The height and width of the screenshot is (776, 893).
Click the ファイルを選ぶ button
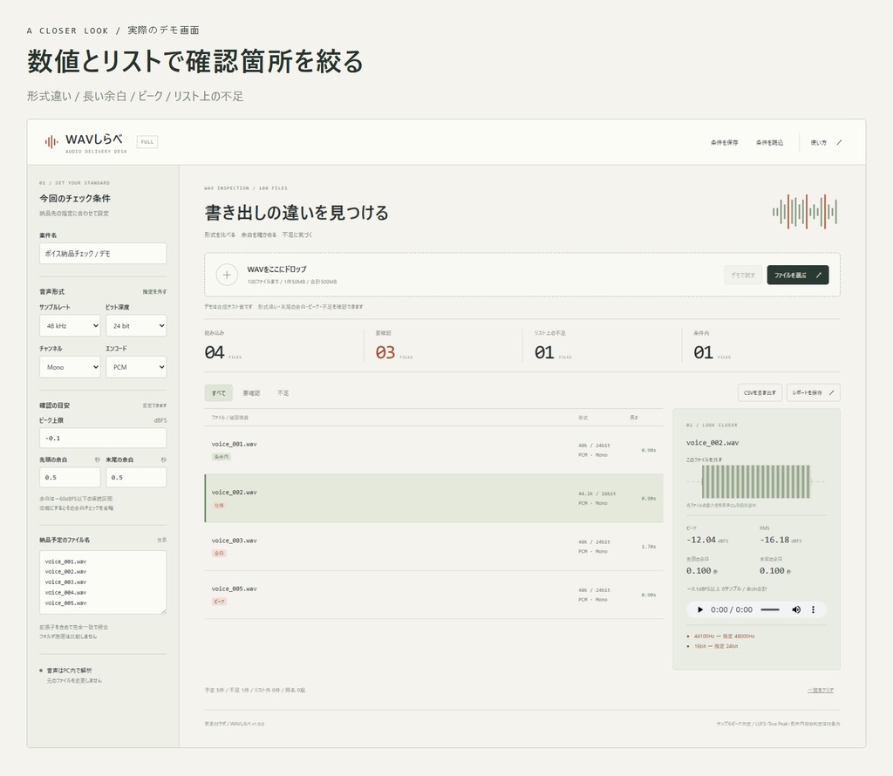coord(797,275)
